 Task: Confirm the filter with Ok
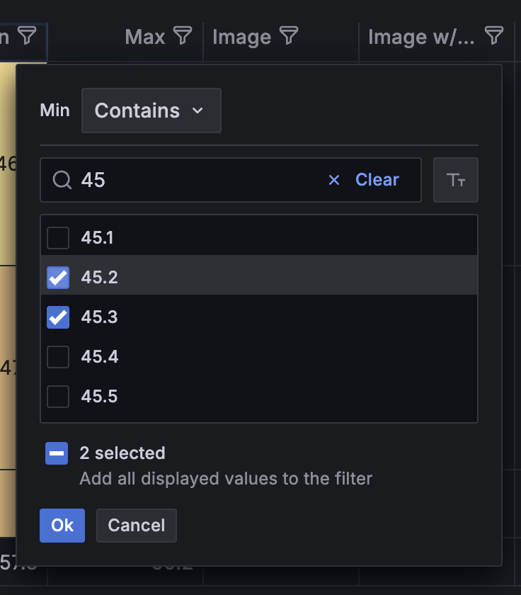tap(62, 526)
